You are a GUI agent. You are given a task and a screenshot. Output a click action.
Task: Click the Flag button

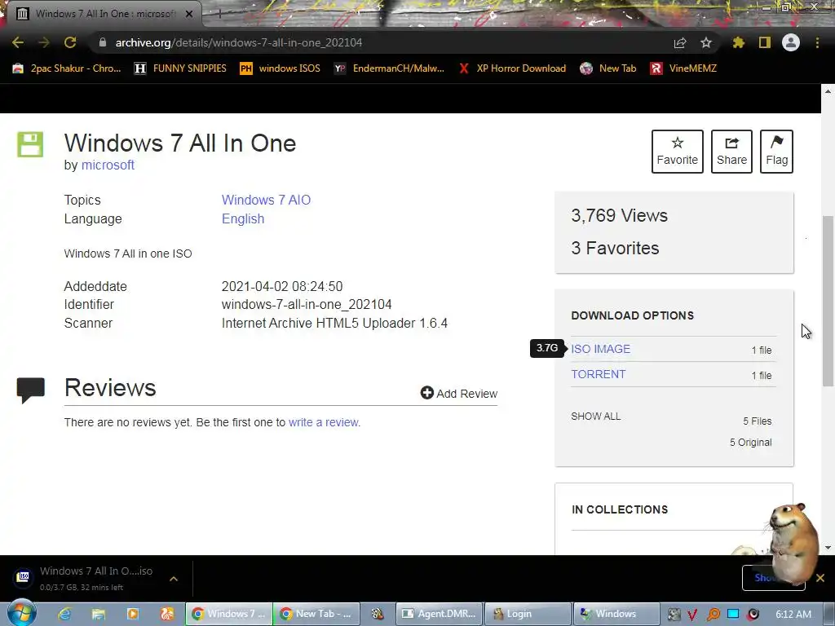point(777,152)
